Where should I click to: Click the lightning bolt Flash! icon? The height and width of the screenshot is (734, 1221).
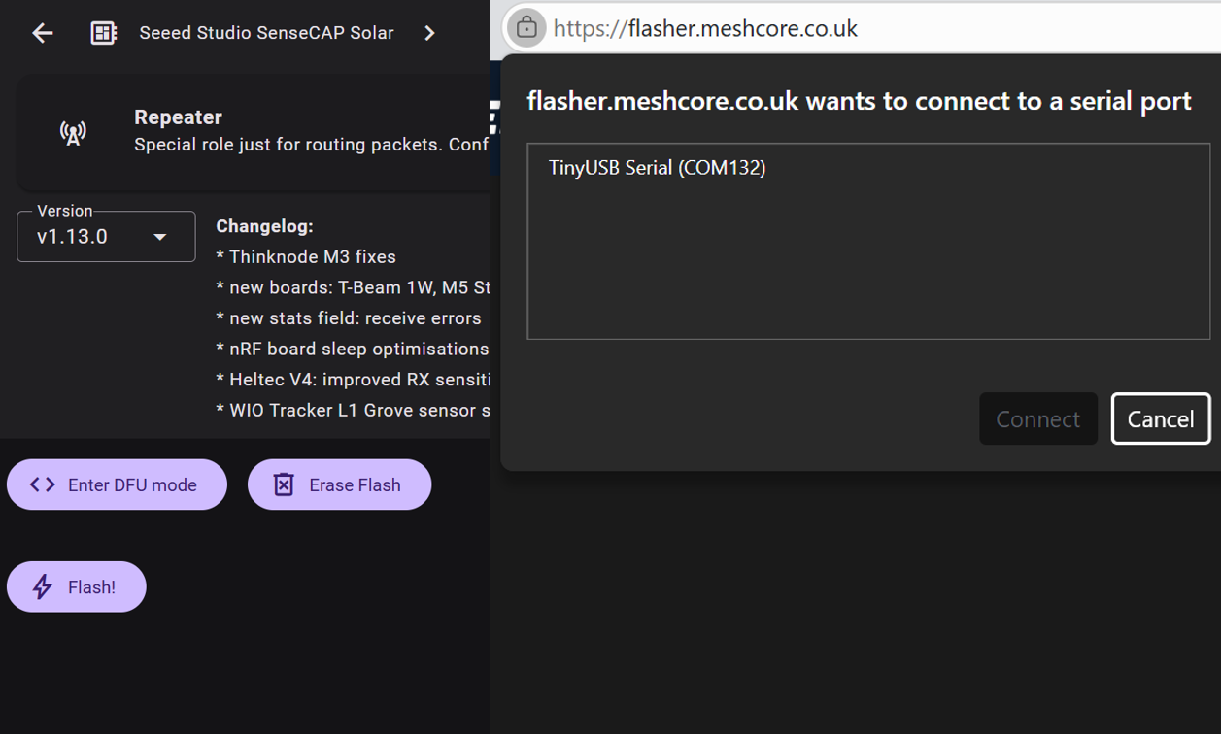click(x=43, y=586)
